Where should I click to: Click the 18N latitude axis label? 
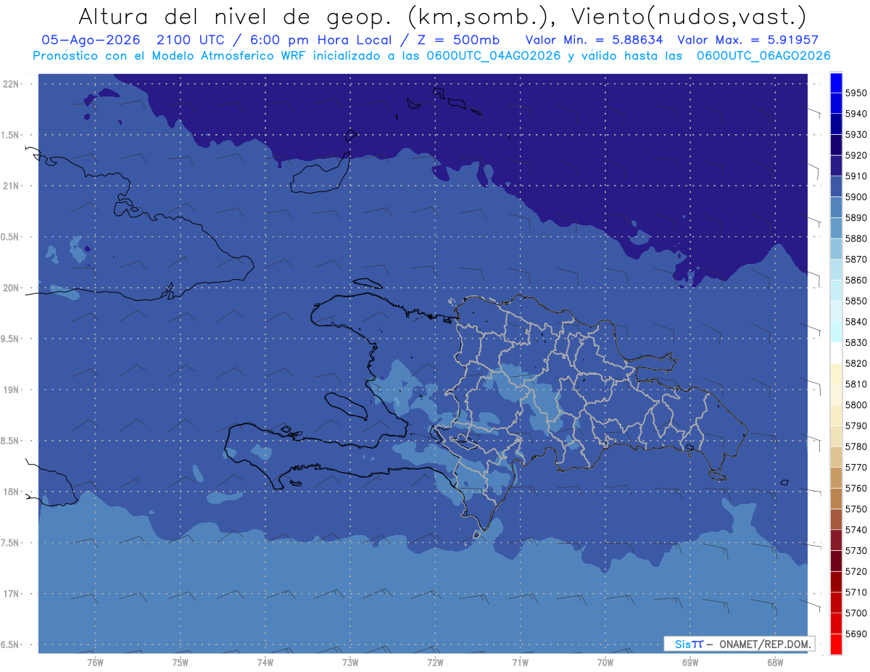(12, 491)
